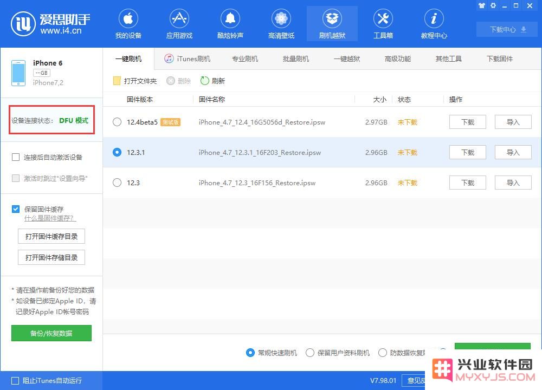Select 常规快速刷机 flash mode
The height and width of the screenshot is (390, 542).
[x=250, y=353]
